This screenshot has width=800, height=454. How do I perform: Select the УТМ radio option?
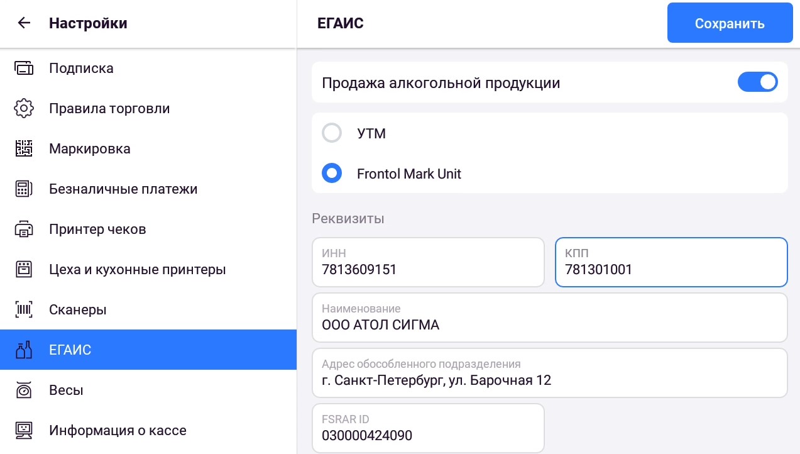[x=332, y=133]
